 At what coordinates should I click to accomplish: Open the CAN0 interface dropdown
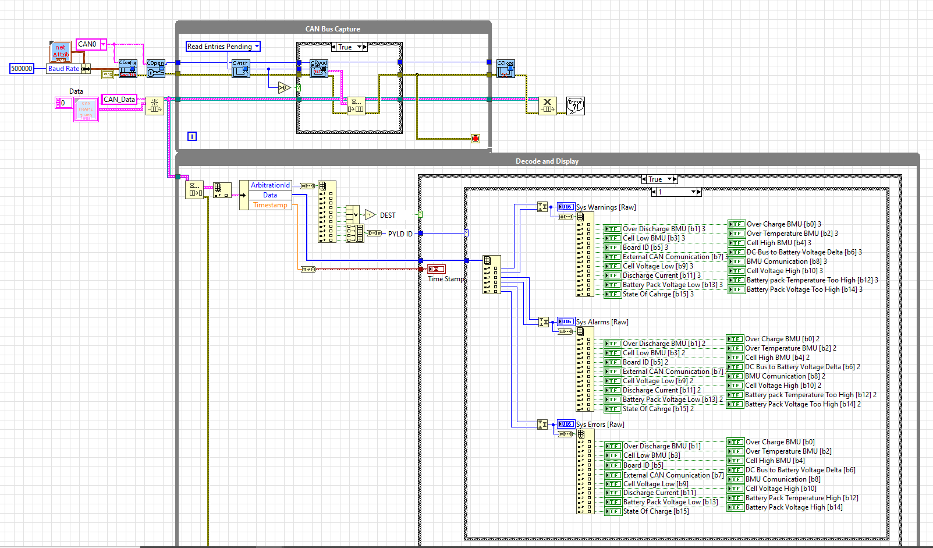103,44
